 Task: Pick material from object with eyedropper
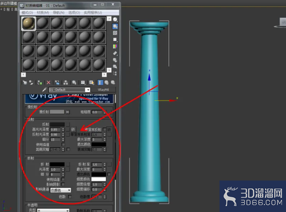44,90
